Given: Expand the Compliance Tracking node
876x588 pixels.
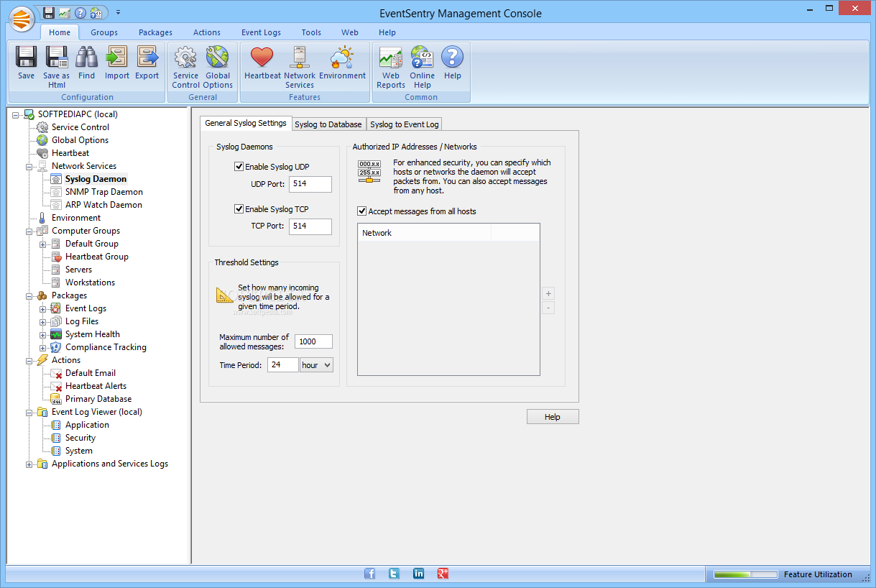Looking at the screenshot, I should pyautogui.click(x=43, y=347).
